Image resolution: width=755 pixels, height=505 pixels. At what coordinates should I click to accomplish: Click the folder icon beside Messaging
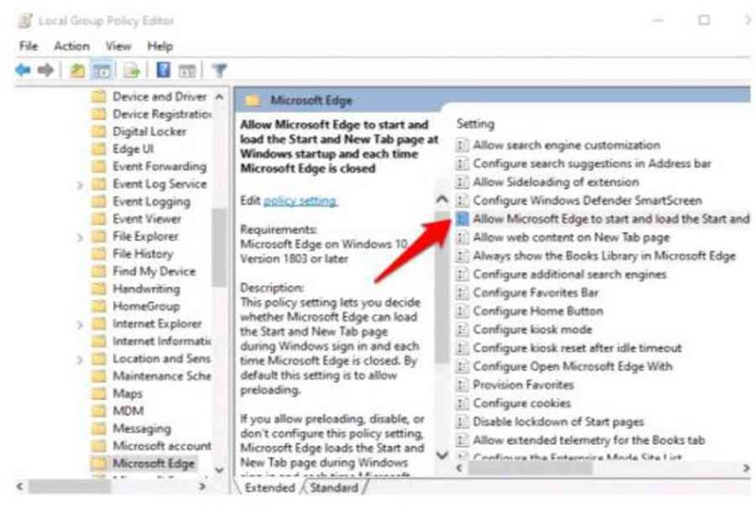pos(99,428)
